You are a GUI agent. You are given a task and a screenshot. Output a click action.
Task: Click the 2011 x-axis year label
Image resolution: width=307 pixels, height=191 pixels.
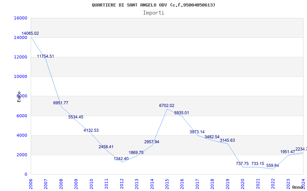(107, 184)
